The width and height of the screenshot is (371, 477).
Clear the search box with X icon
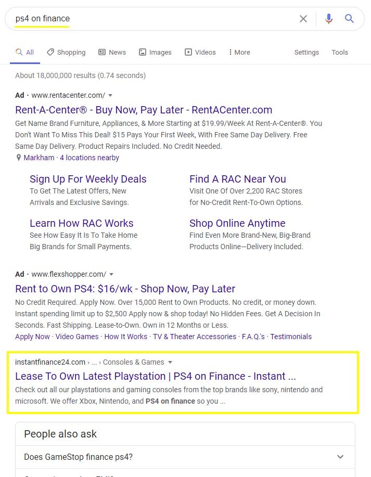303,19
